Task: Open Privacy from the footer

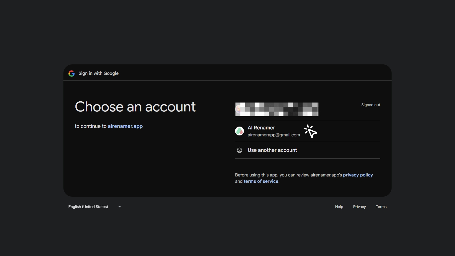Action: pyautogui.click(x=359, y=207)
